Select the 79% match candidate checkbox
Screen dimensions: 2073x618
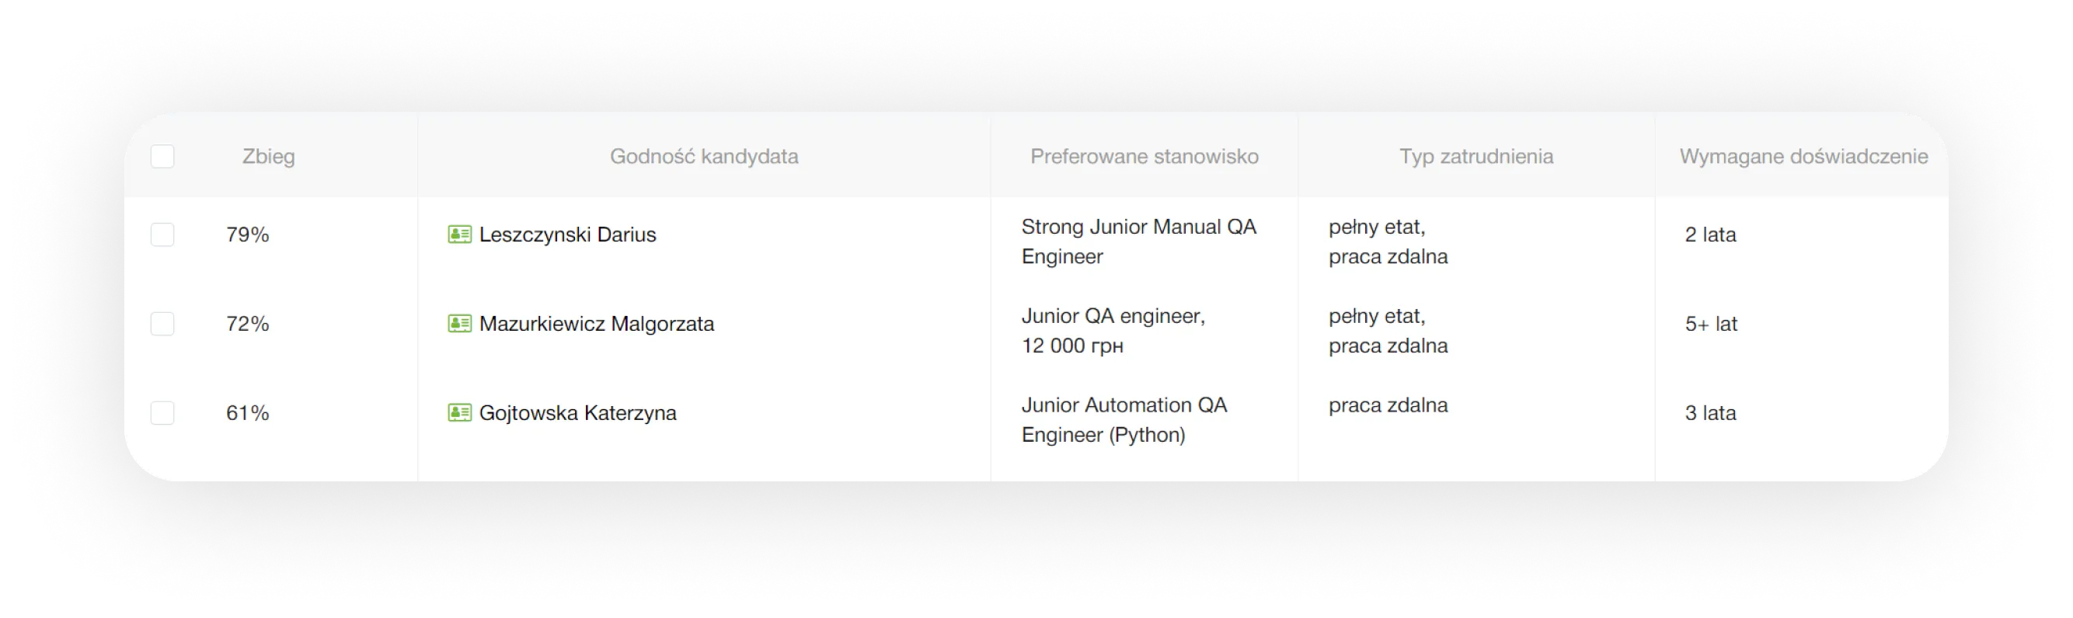coord(162,234)
